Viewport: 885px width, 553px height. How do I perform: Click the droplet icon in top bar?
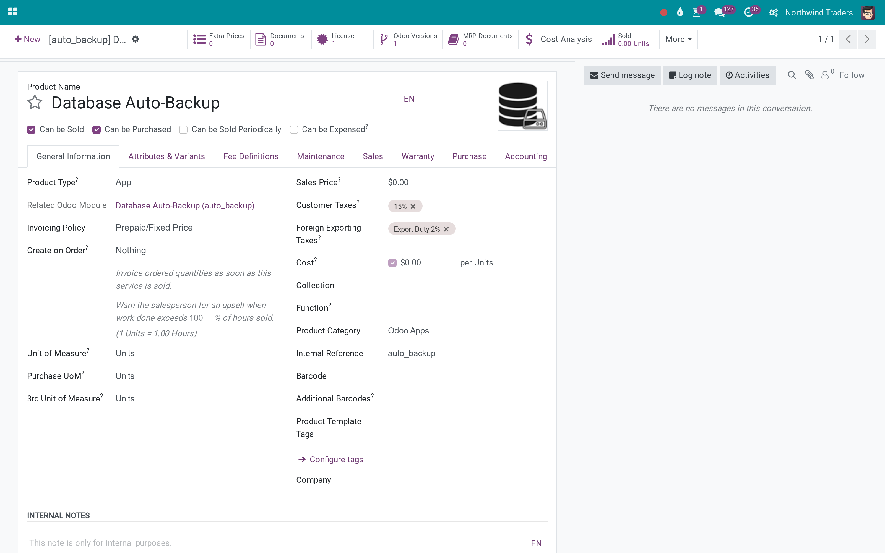680,12
